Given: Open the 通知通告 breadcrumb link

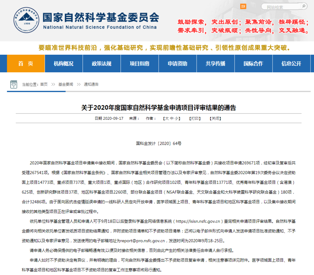Looking at the screenshot, I should (90, 84).
